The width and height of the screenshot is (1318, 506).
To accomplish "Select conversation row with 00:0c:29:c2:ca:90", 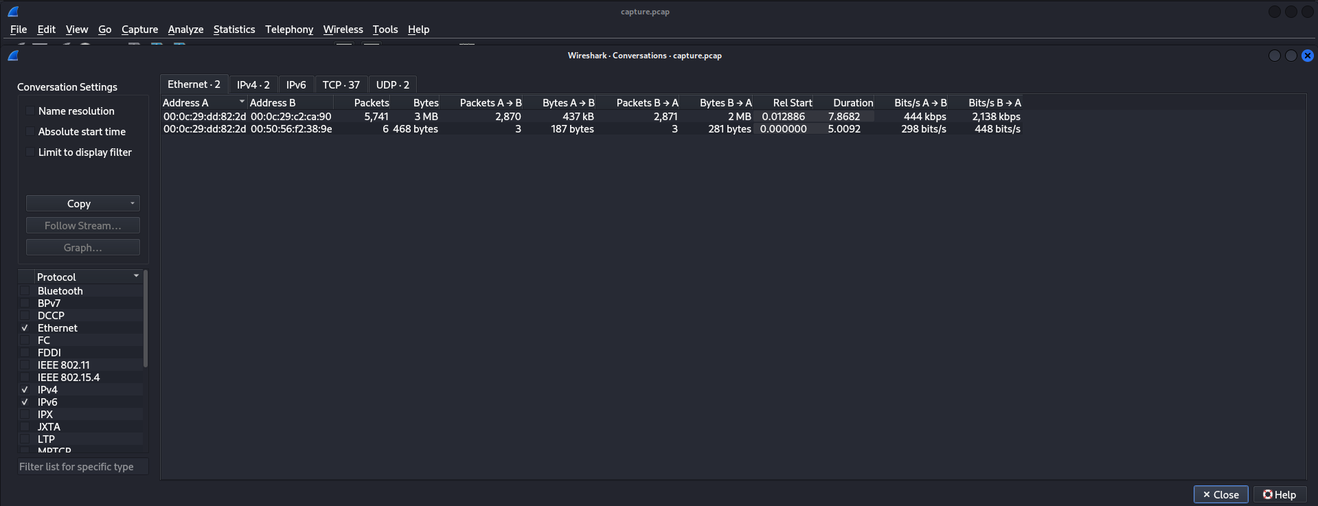I will pos(592,117).
